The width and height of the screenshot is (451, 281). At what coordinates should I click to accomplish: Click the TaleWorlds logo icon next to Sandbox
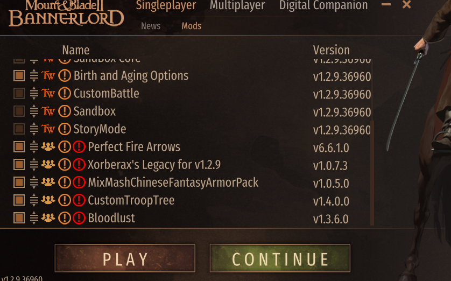pos(48,111)
